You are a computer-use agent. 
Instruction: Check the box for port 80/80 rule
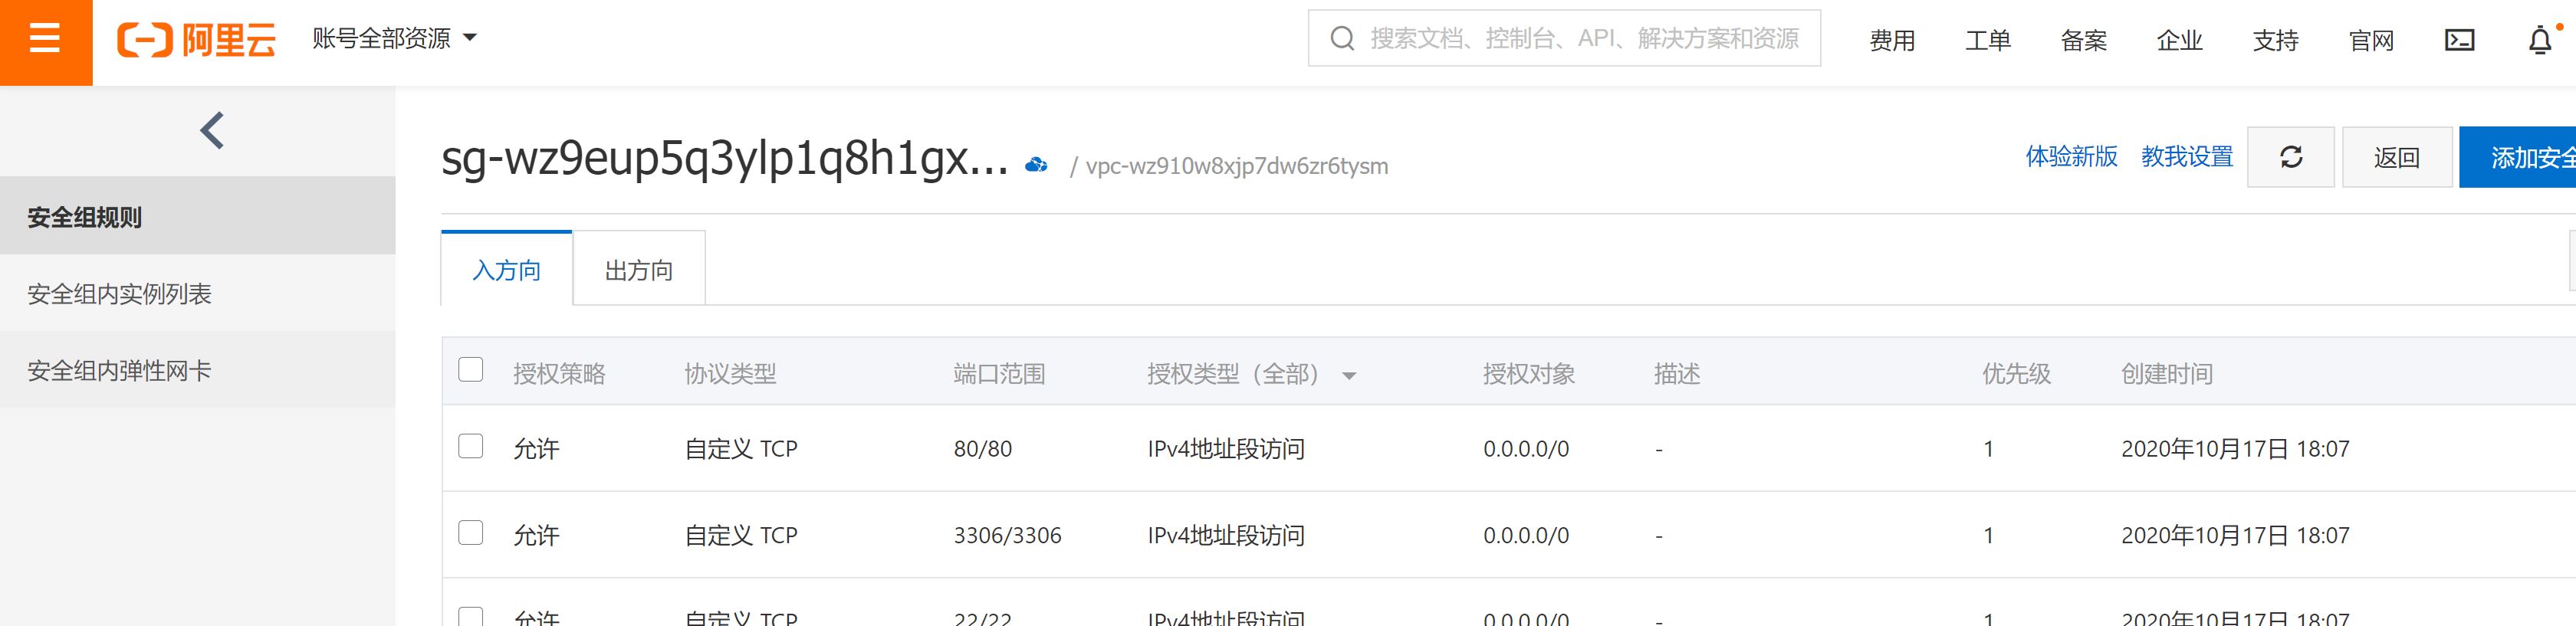click(471, 446)
